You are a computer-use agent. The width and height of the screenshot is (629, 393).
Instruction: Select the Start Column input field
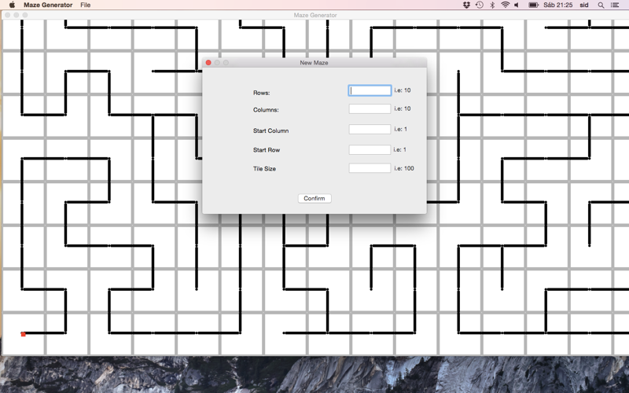pos(370,129)
